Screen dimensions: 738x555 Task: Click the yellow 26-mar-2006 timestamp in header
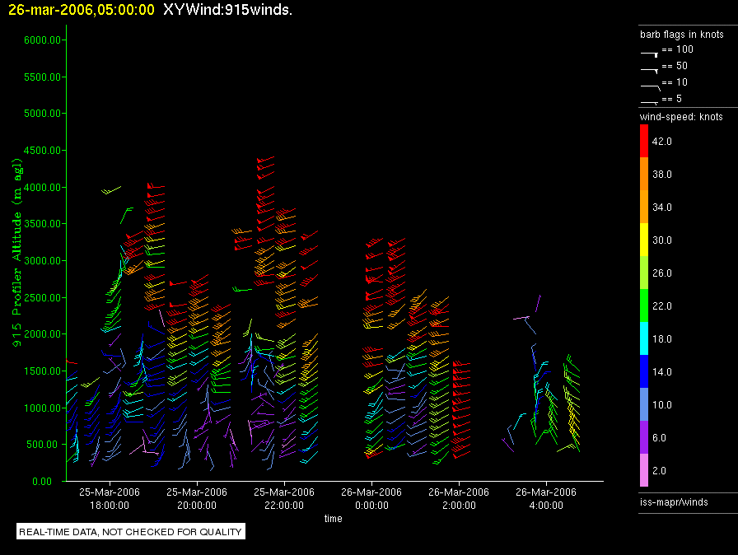[x=81, y=10]
